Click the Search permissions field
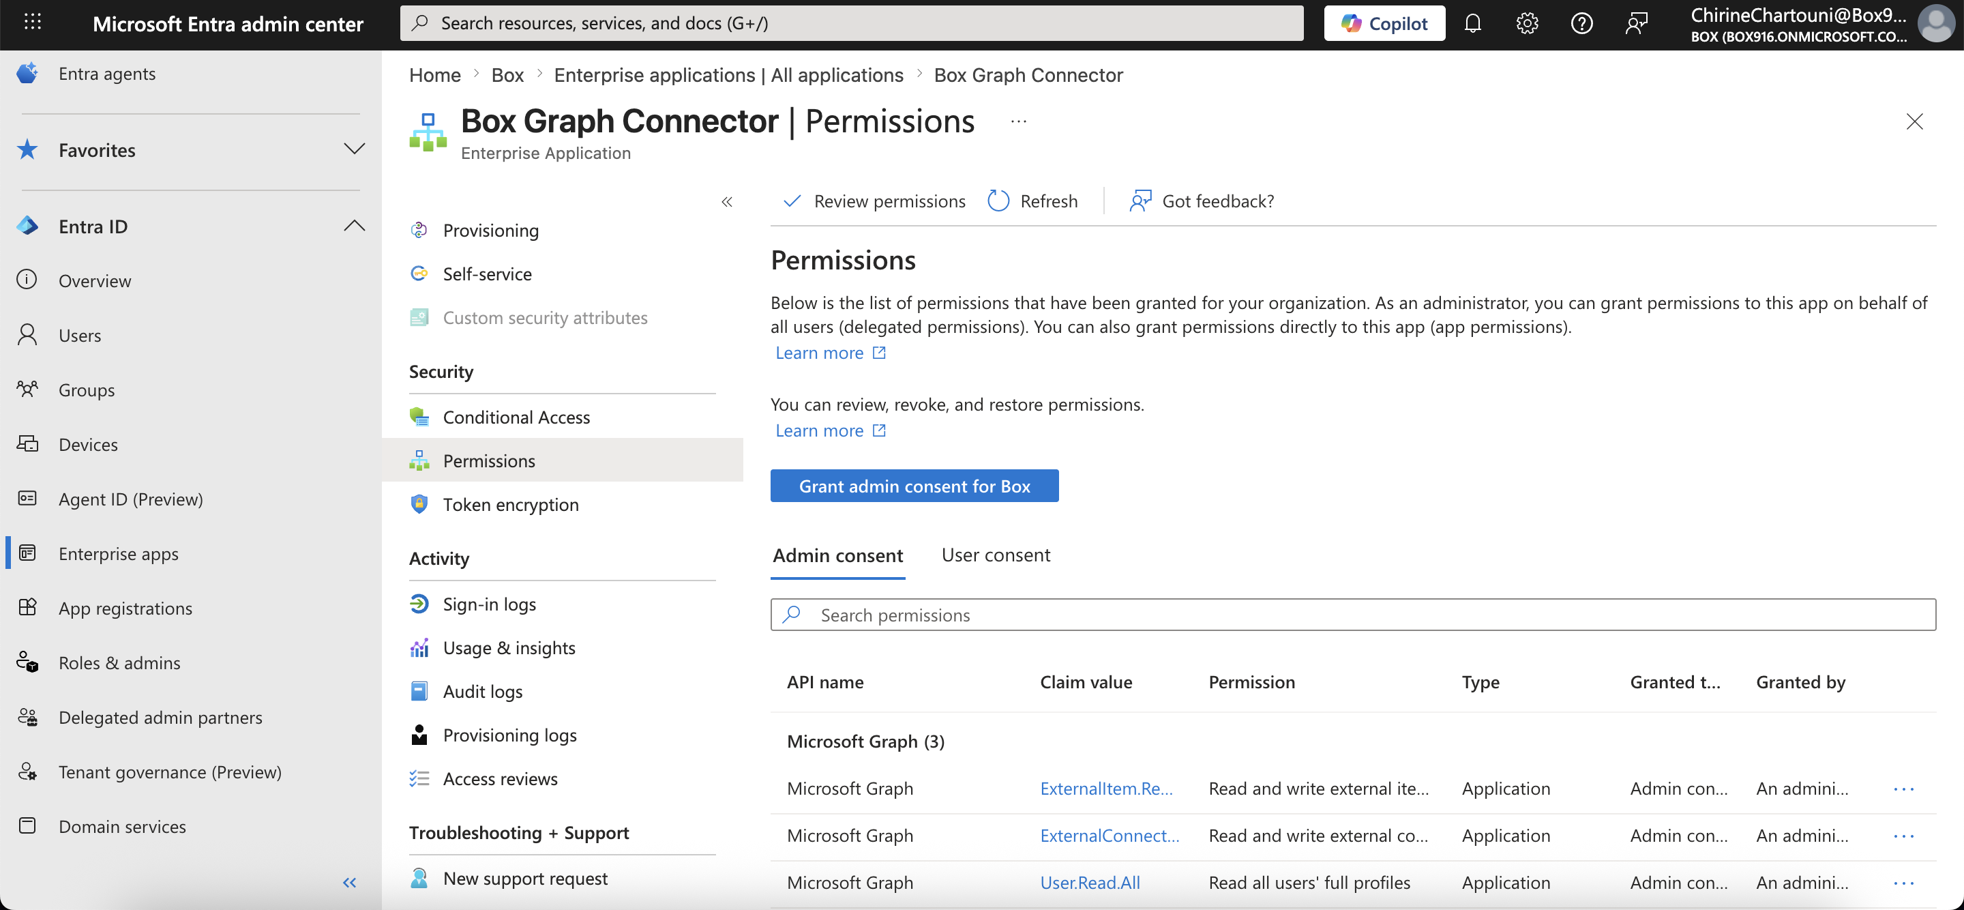The height and width of the screenshot is (910, 1964). 1352,615
